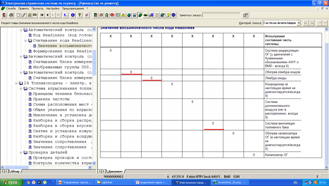
Task: Go to first page arrow icon
Action: [x=42, y=15]
